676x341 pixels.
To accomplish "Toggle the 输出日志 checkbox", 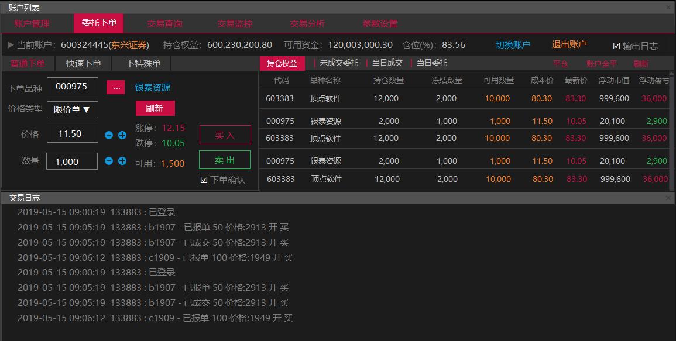I will pyautogui.click(x=616, y=46).
